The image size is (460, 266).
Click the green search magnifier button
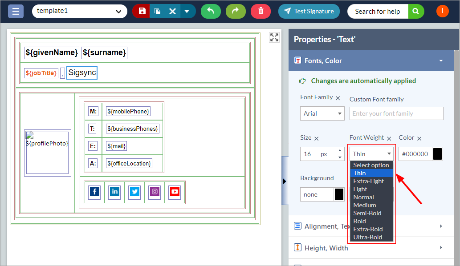point(416,11)
